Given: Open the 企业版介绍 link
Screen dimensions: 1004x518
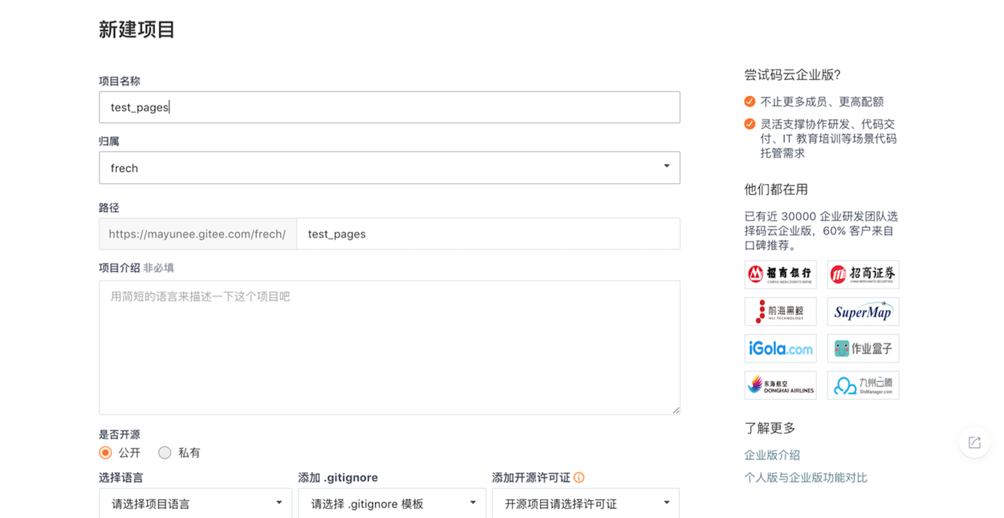Looking at the screenshot, I should click(772, 454).
